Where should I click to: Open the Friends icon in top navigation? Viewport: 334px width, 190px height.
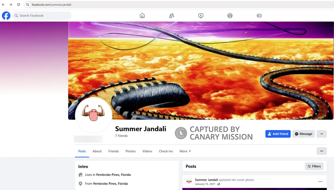[172, 15]
